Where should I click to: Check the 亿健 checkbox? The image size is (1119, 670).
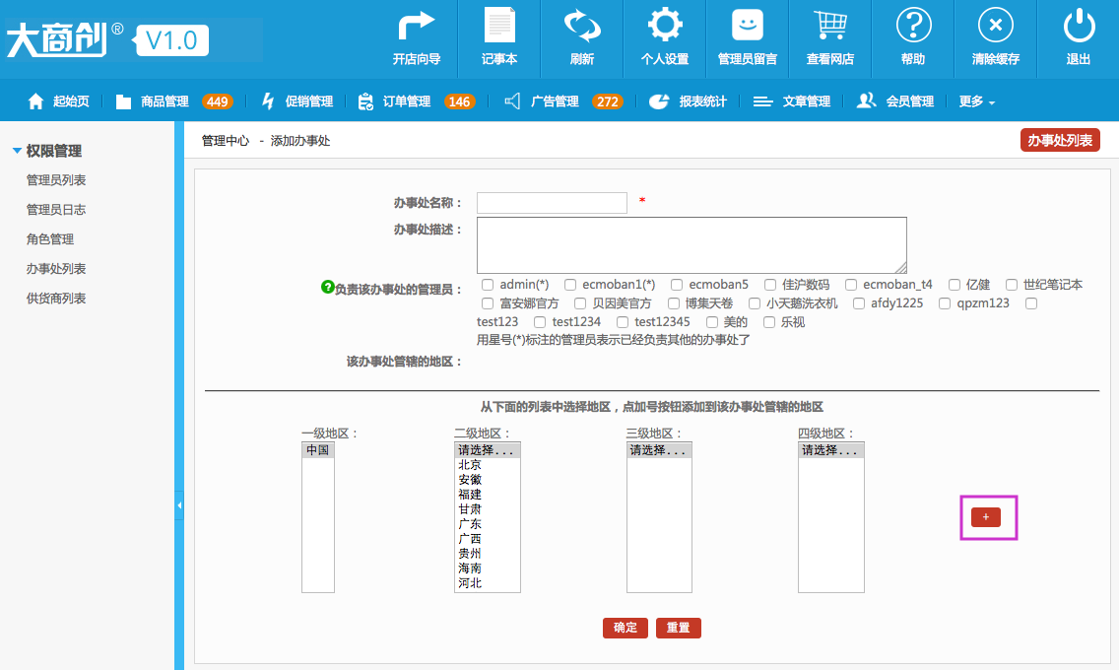(954, 285)
